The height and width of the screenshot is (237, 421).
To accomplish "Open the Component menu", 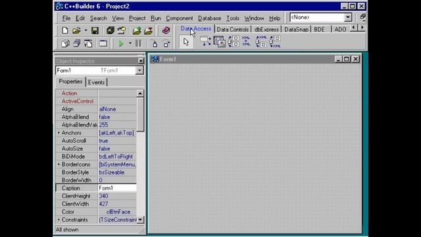I will 180,18.
